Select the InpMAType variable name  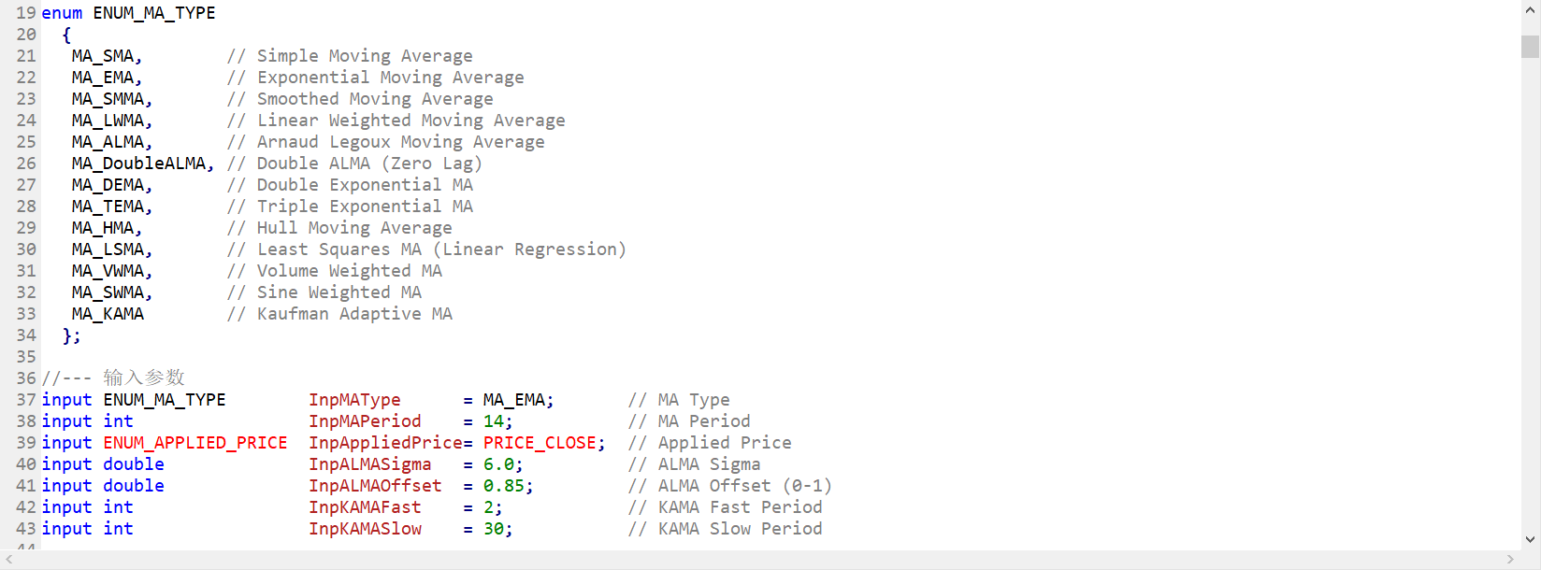(x=354, y=400)
